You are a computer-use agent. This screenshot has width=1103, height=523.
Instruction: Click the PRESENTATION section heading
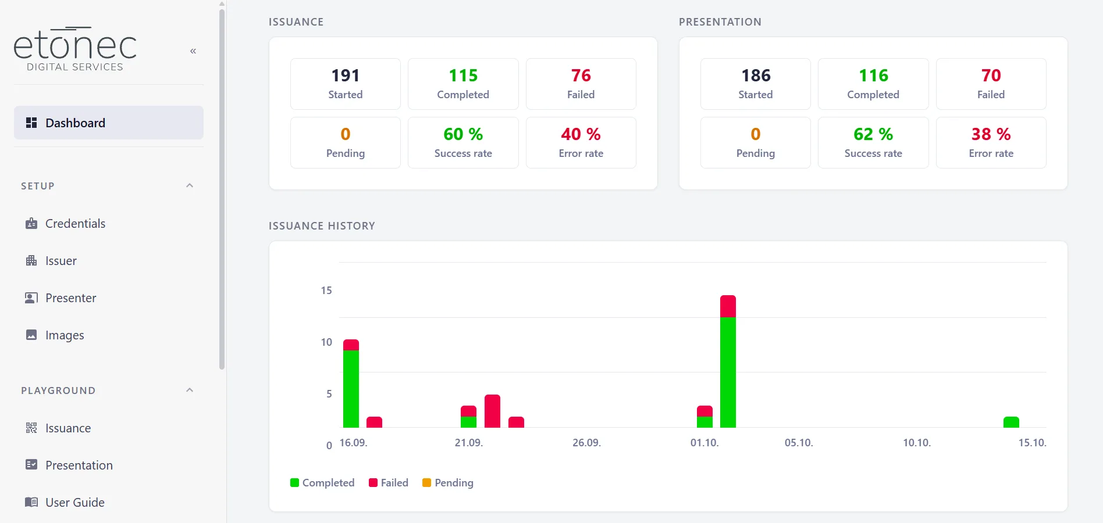720,22
